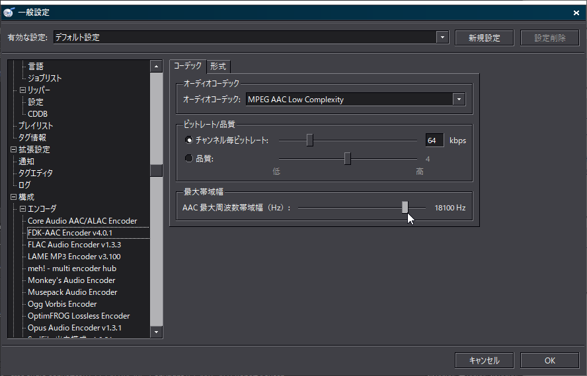The height and width of the screenshot is (376, 587).
Task: Select プレイリスト in the settings tree
Action: [x=36, y=126]
